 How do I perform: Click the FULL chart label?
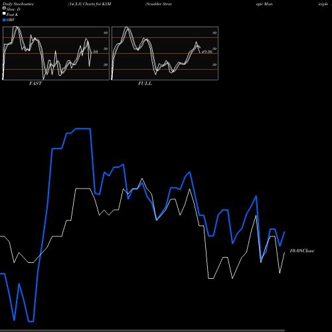[145, 84]
